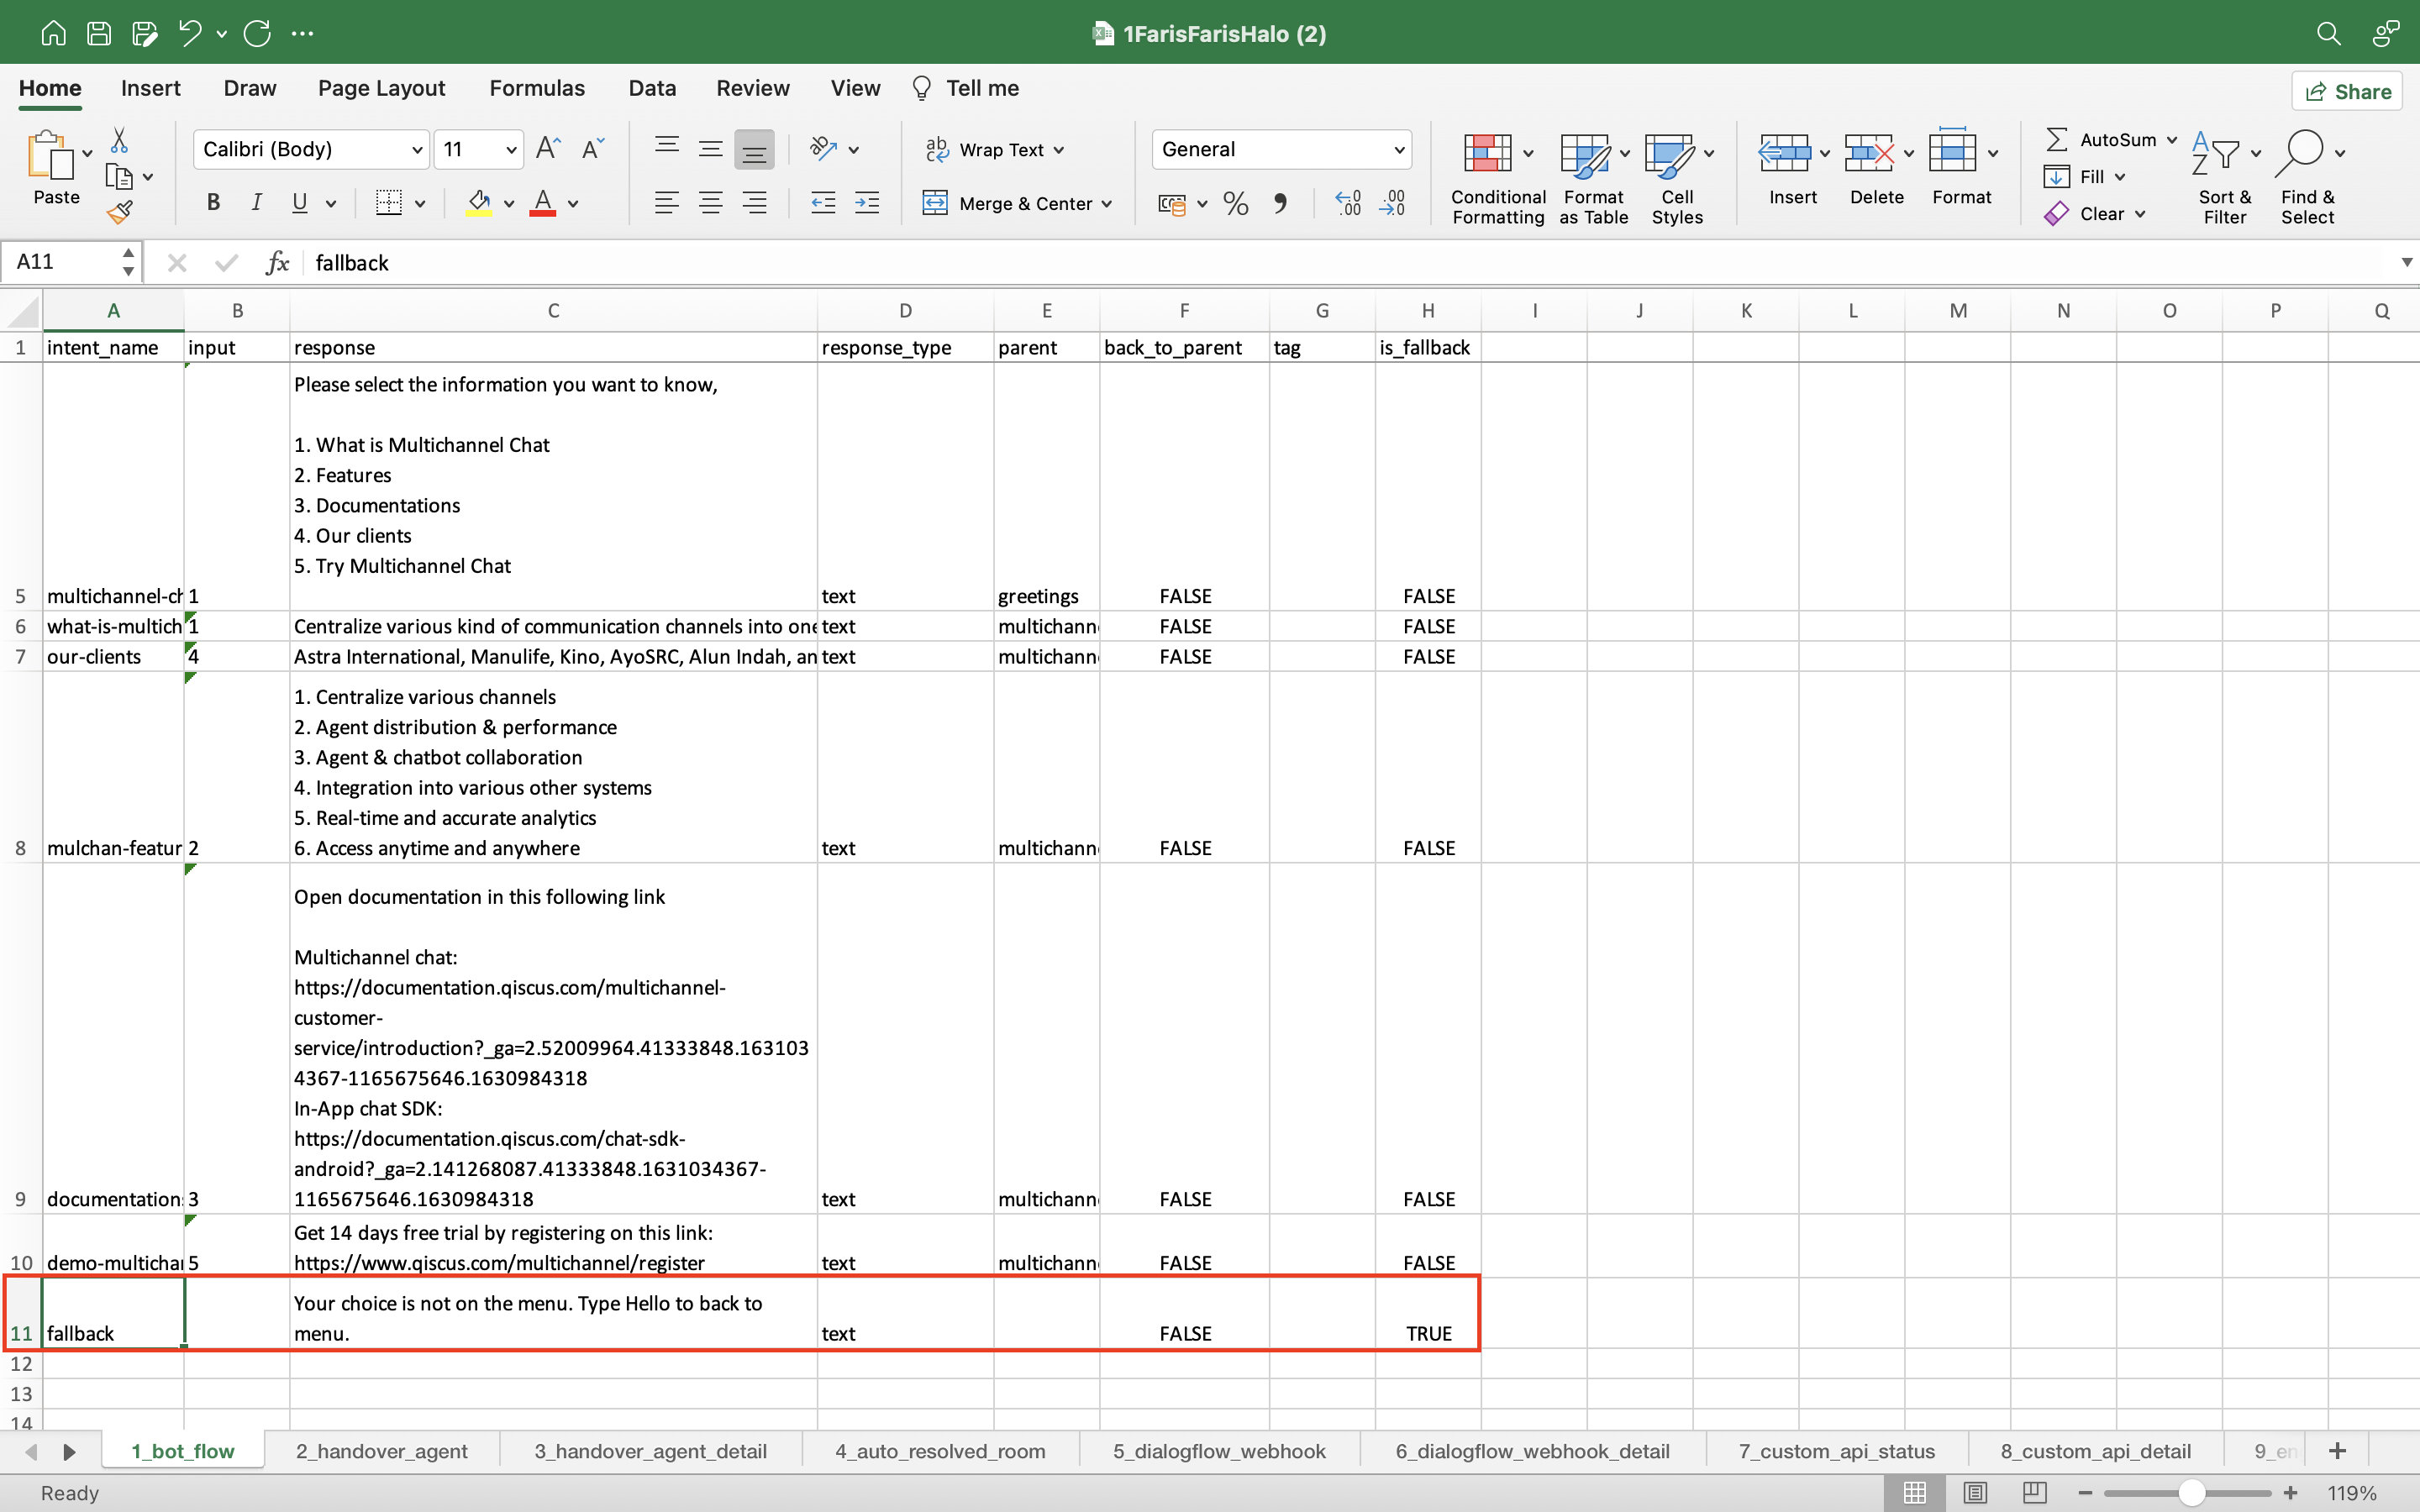Screen dimensions: 2420x1512
Task: Click the Insert Function fx icon
Action: pos(277,262)
